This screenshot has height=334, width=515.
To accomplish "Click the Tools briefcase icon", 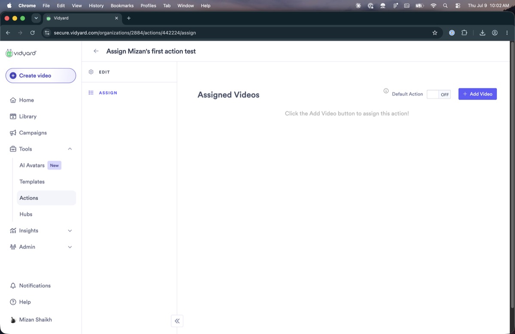I will click(13, 149).
